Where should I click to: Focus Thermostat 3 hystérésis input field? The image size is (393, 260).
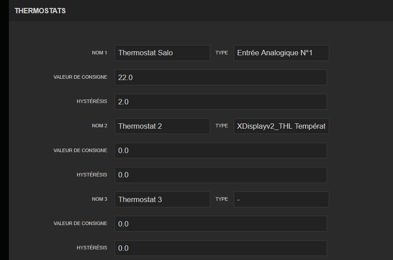pos(220,248)
